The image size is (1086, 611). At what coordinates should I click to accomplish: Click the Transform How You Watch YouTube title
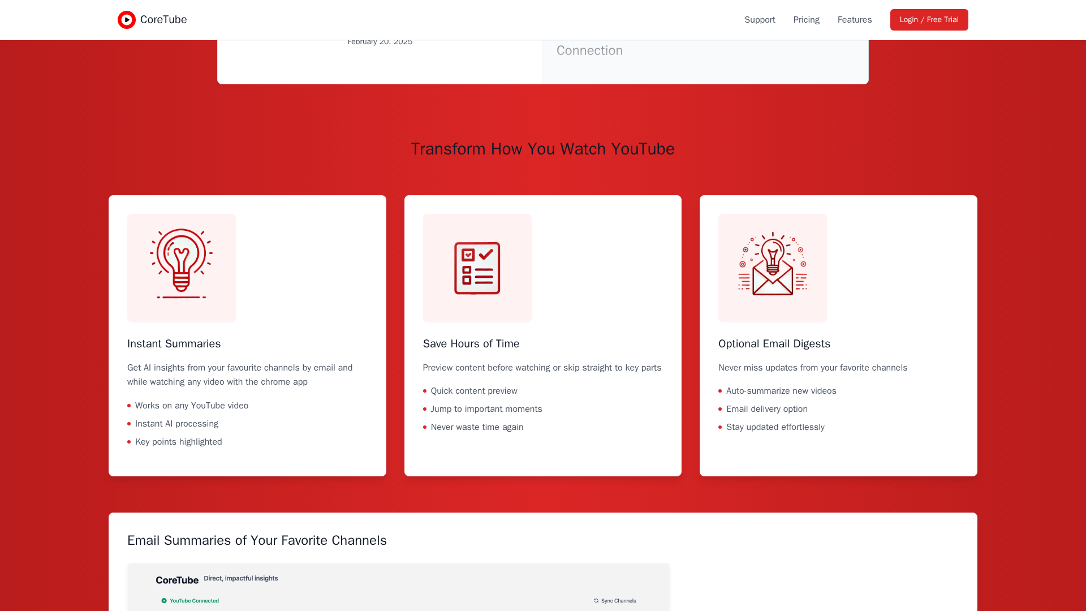pos(542,149)
